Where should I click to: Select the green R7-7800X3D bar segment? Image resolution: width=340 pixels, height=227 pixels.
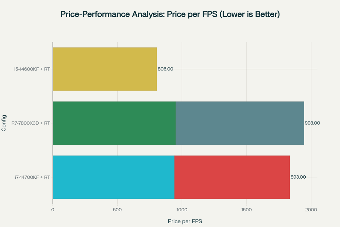[x=114, y=123]
